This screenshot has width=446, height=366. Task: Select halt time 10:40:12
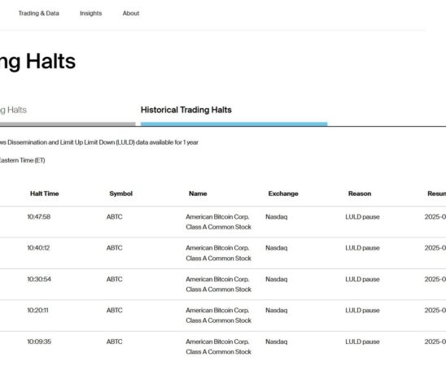[x=38, y=248]
